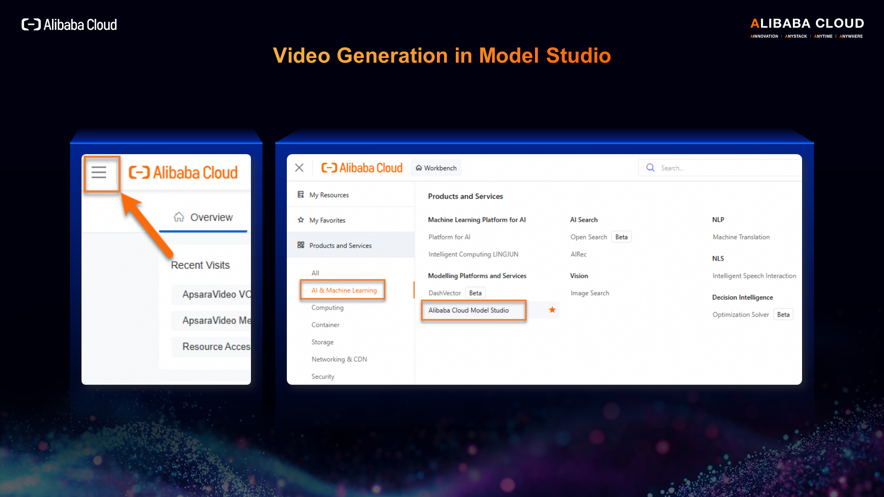Image resolution: width=884 pixels, height=497 pixels.
Task: Open Intelligent Speech Interaction product
Action: pyautogui.click(x=755, y=276)
